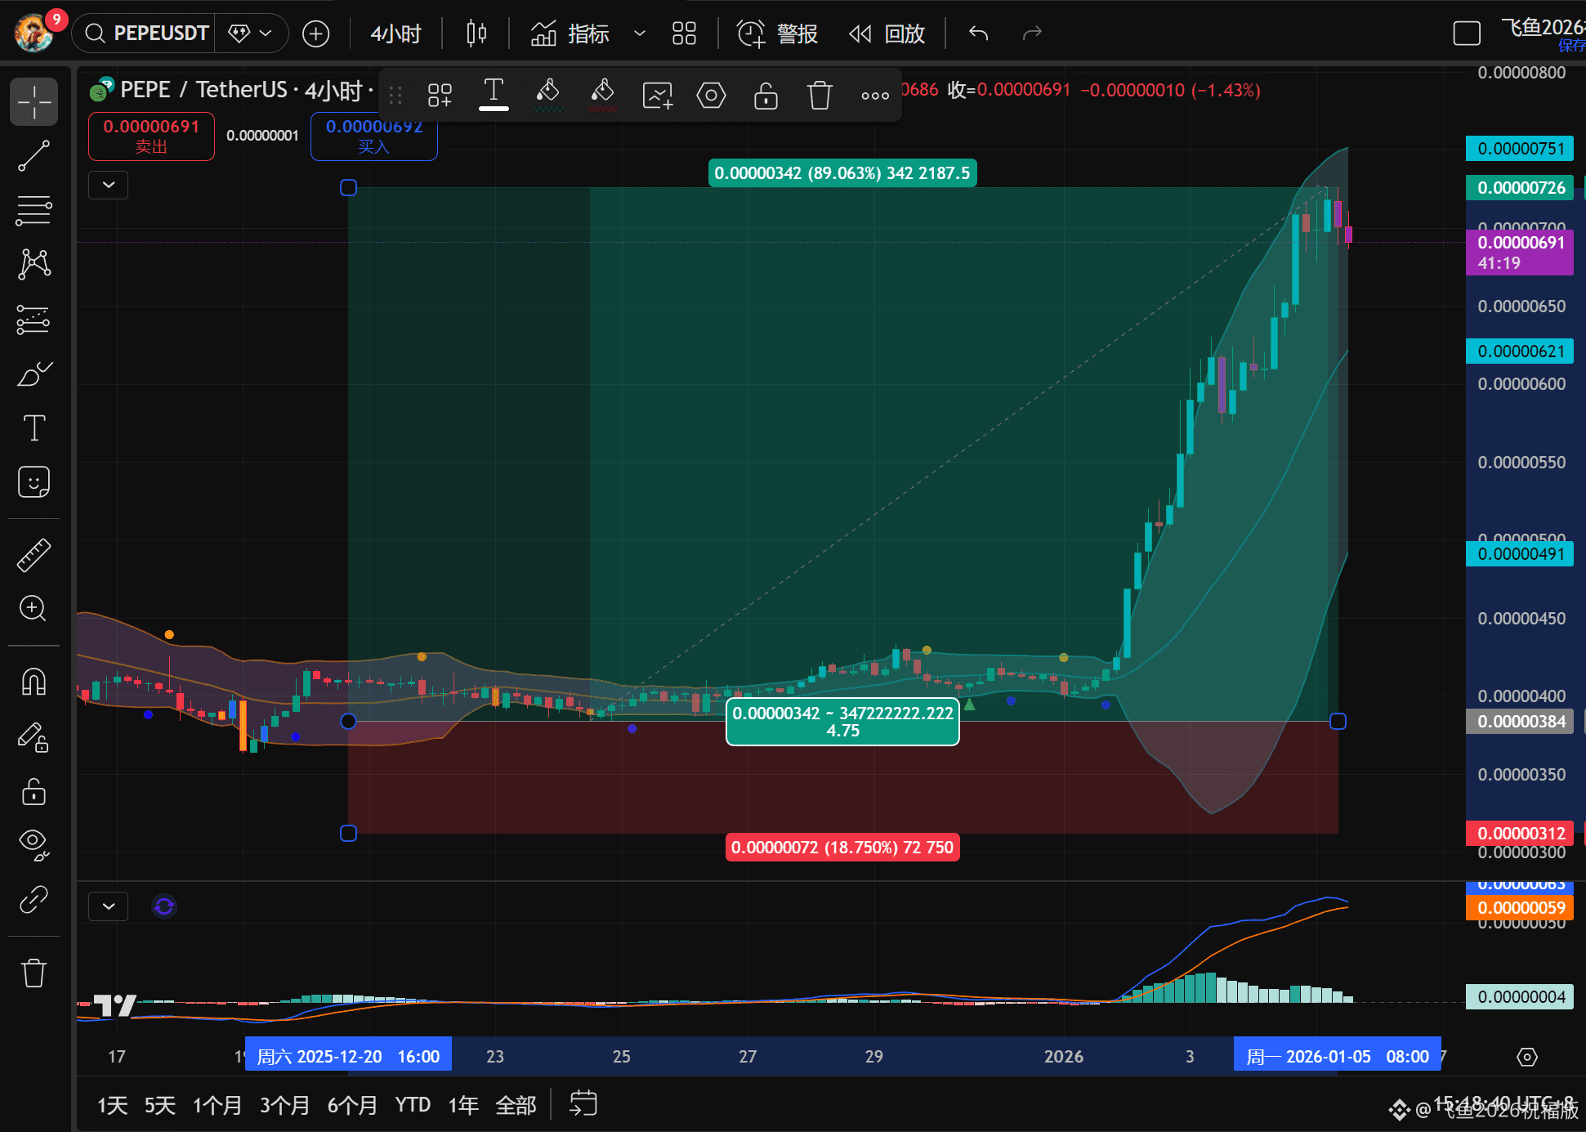The height and width of the screenshot is (1132, 1586).
Task: Select the ruler measure tool
Action: coord(34,555)
